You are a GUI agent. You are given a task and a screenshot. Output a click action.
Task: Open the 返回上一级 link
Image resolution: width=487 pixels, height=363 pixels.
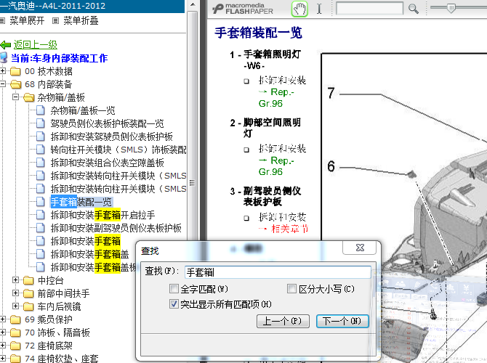coord(35,45)
